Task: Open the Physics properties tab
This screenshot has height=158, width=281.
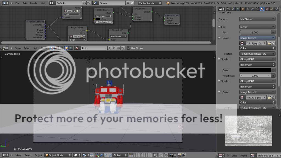Action: coord(277,9)
